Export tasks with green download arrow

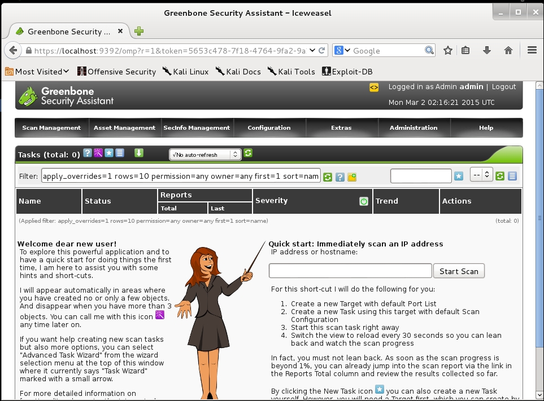pos(139,153)
